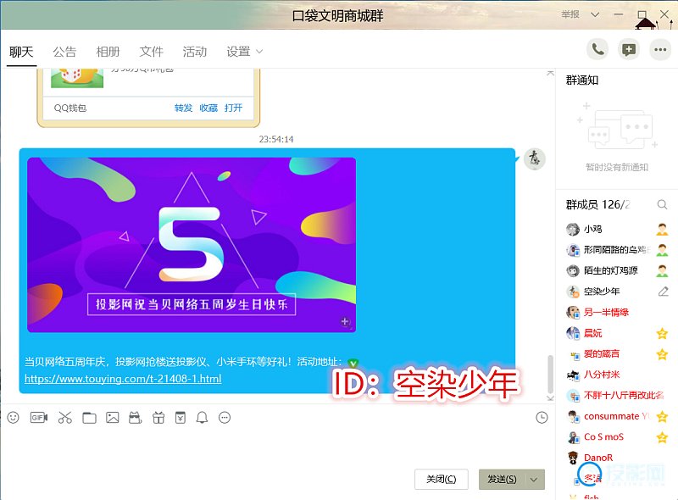The height and width of the screenshot is (500, 678).
Task: Insert a picture into the message
Action: (113, 418)
